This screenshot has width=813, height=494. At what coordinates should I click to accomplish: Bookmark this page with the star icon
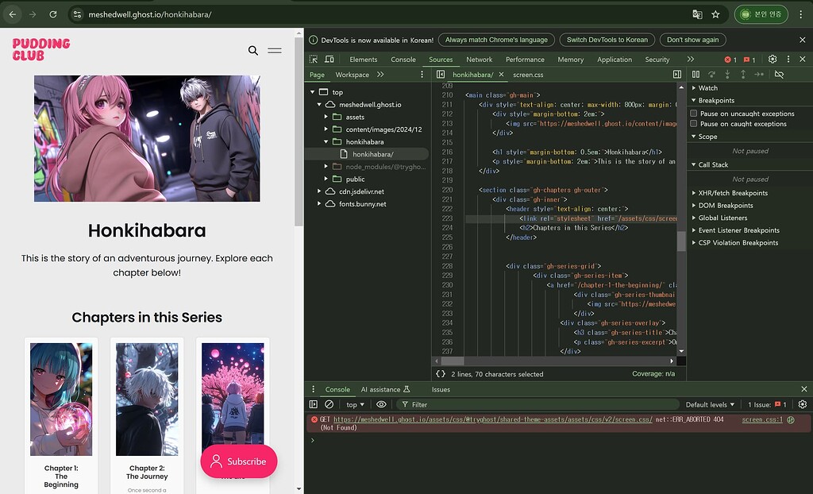click(x=715, y=14)
